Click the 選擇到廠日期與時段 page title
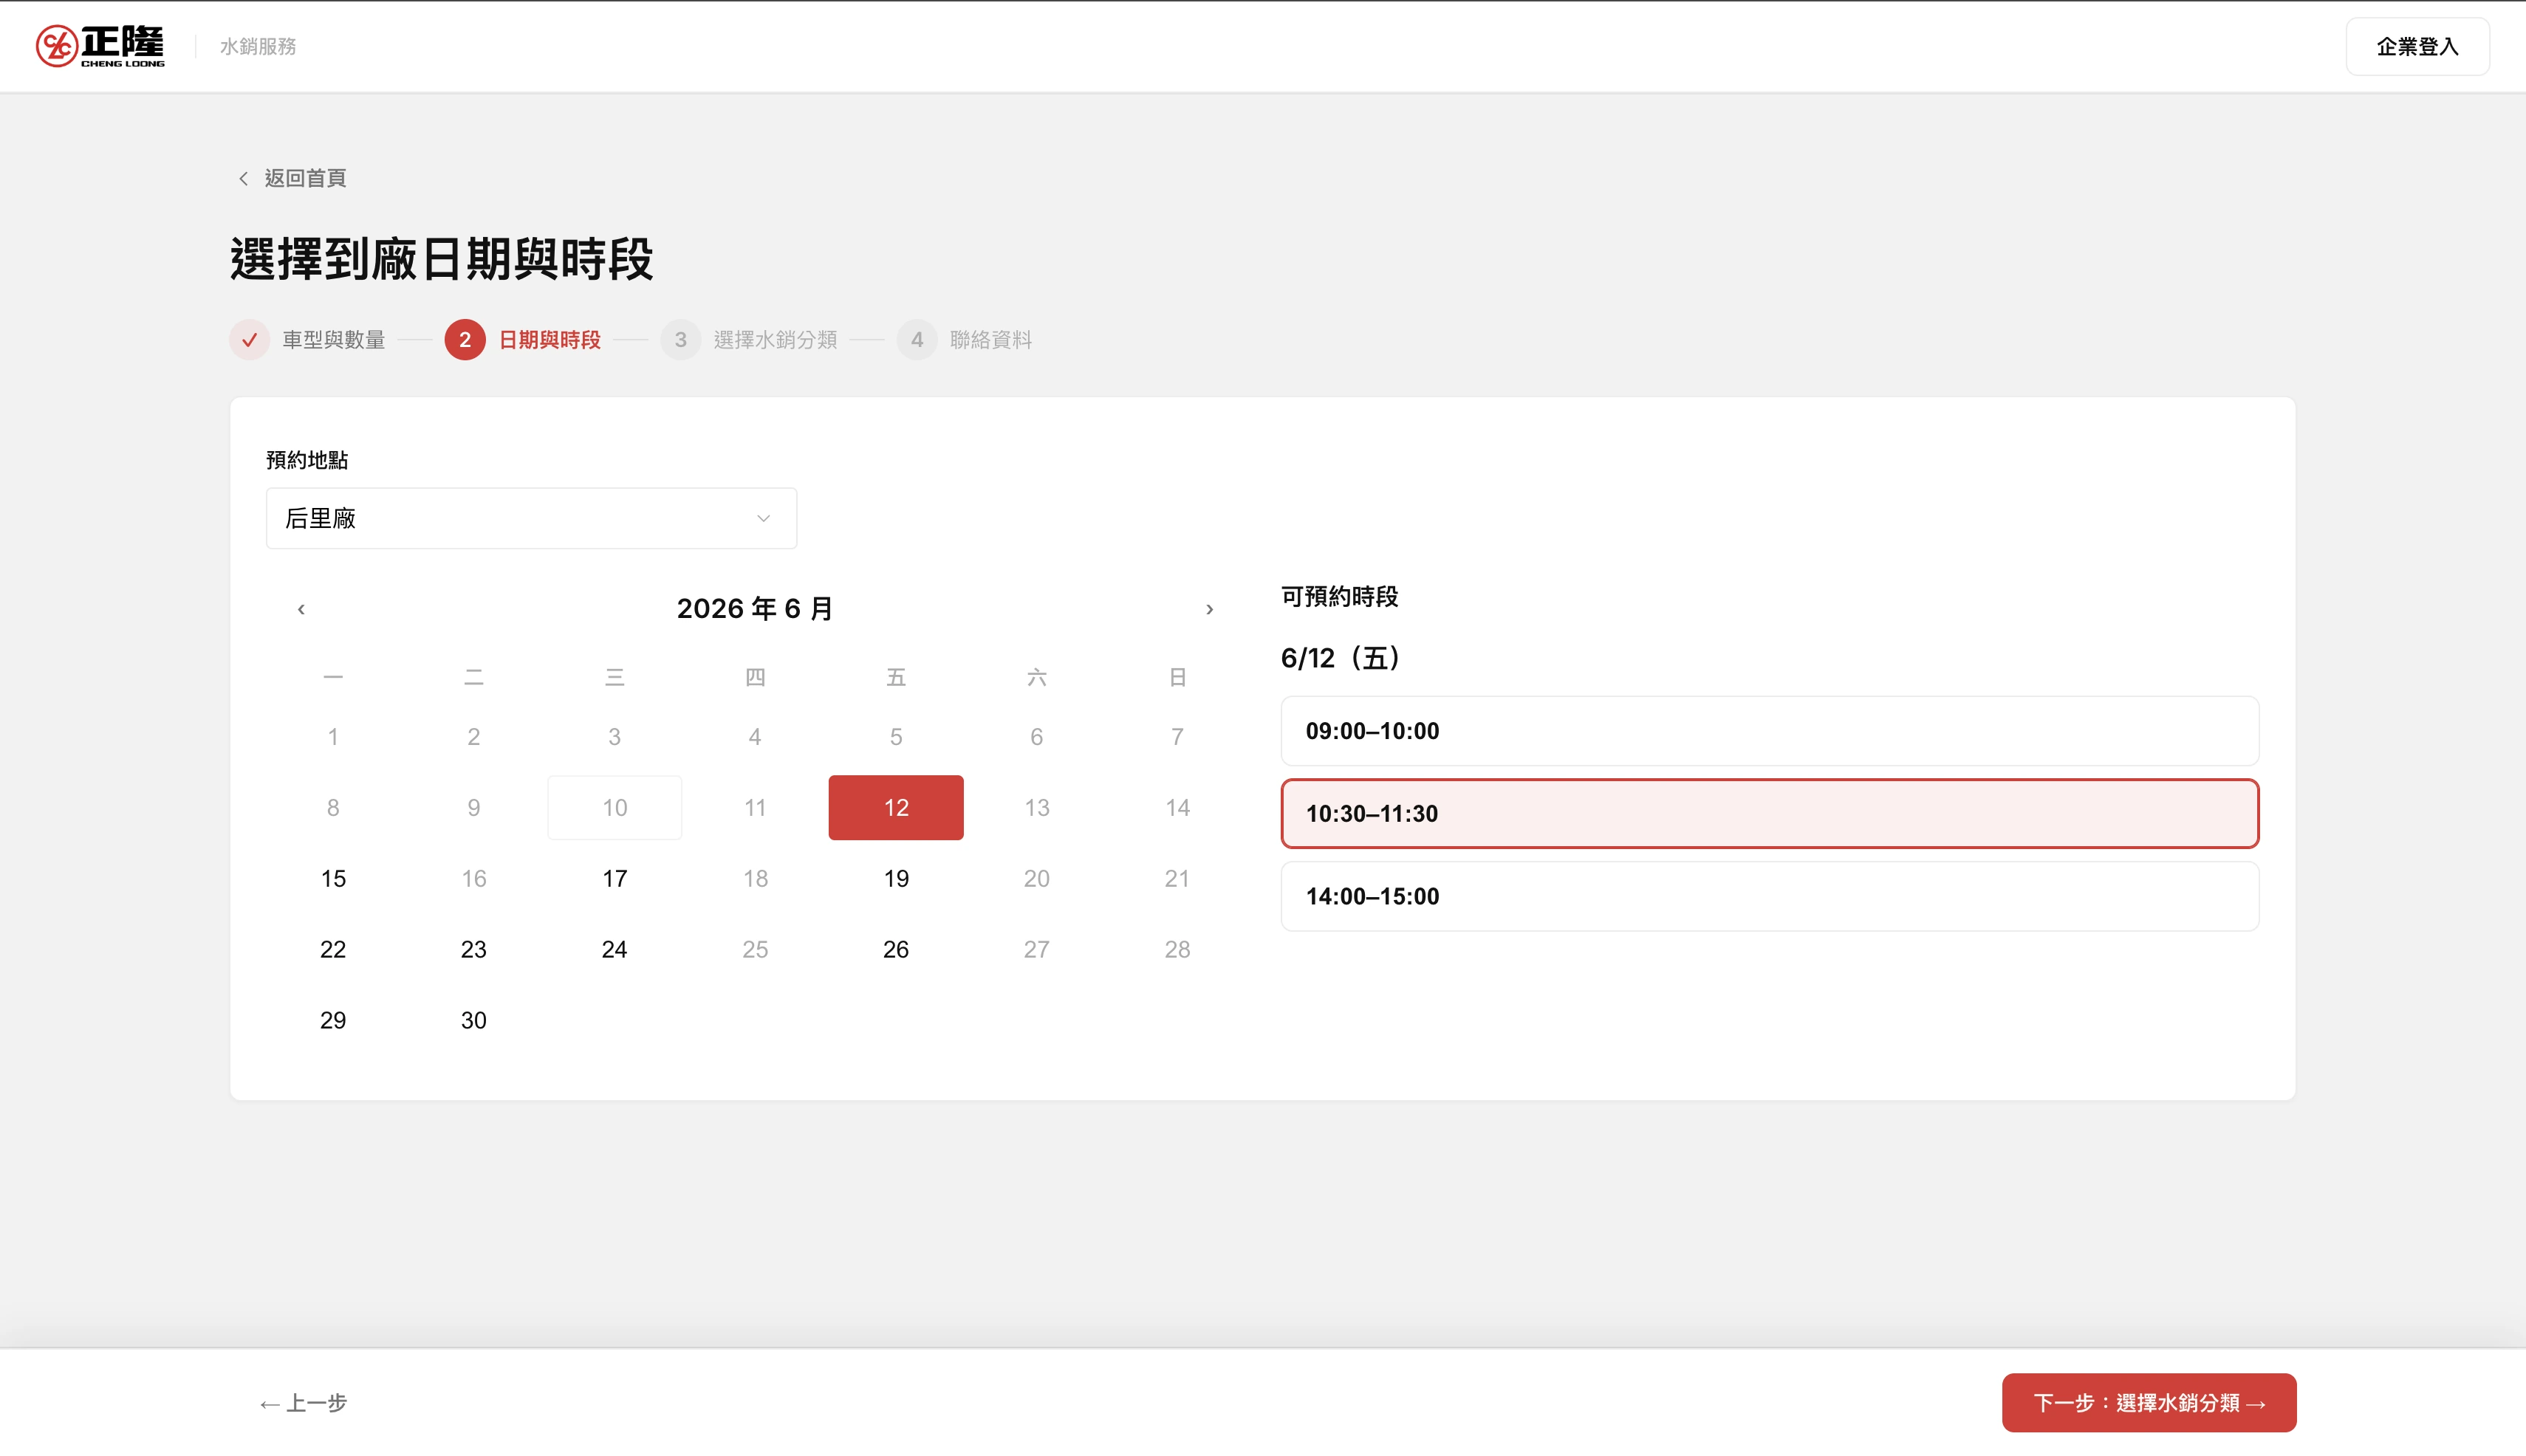This screenshot has height=1456, width=2526. (442, 260)
